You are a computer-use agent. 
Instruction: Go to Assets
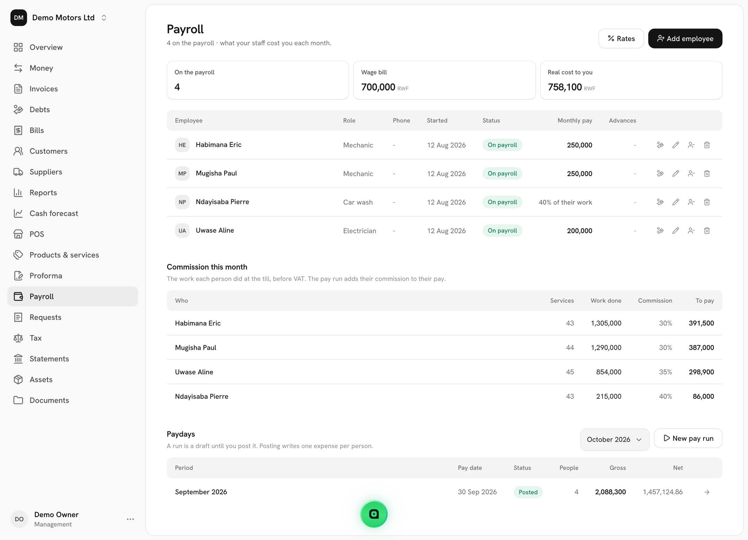tap(73, 379)
